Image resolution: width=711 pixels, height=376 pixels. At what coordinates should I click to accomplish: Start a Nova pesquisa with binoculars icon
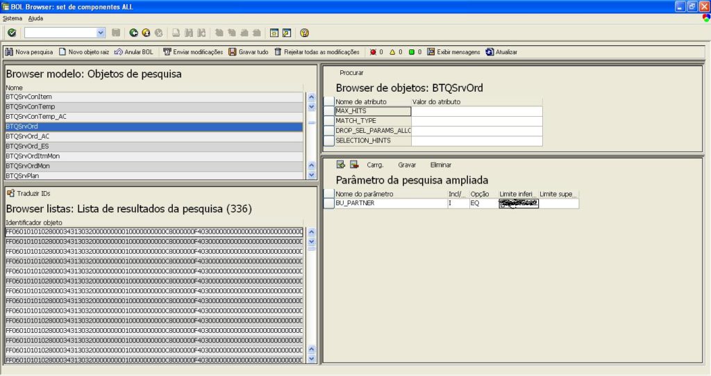pyautogui.click(x=10, y=52)
